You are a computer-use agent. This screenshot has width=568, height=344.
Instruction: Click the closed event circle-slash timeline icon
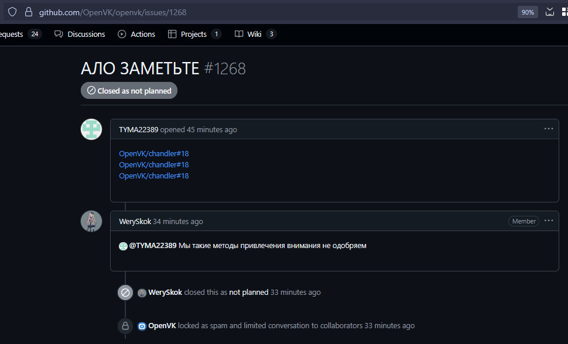click(125, 293)
